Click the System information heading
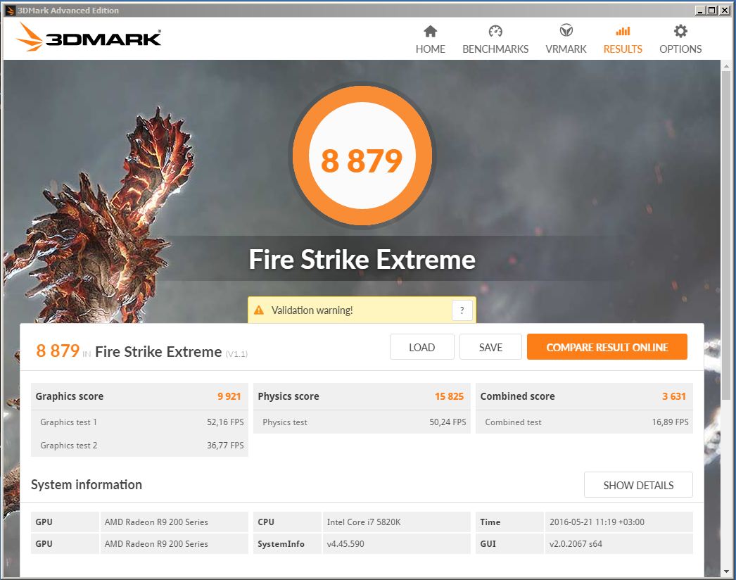Screen dimensions: 736x580 tap(87, 485)
